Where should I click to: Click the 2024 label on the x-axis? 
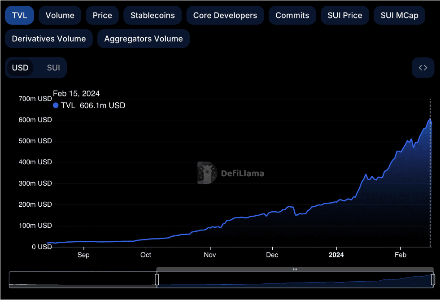pos(336,255)
